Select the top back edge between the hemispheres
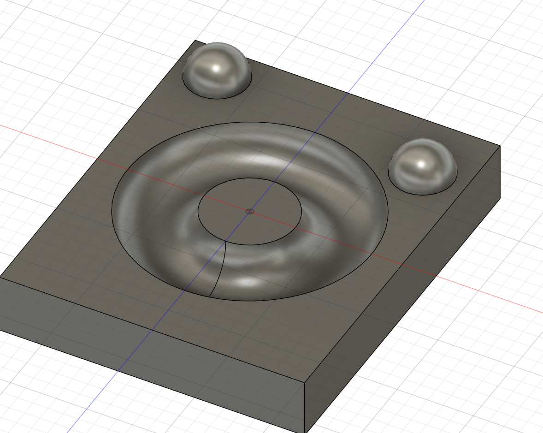543x433 pixels. pyautogui.click(x=323, y=84)
